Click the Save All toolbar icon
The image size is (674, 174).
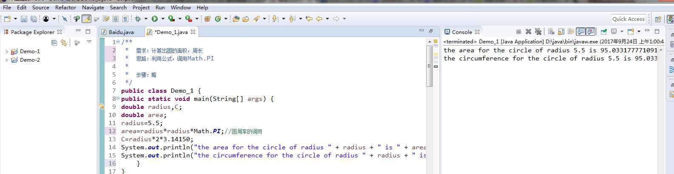[34, 19]
